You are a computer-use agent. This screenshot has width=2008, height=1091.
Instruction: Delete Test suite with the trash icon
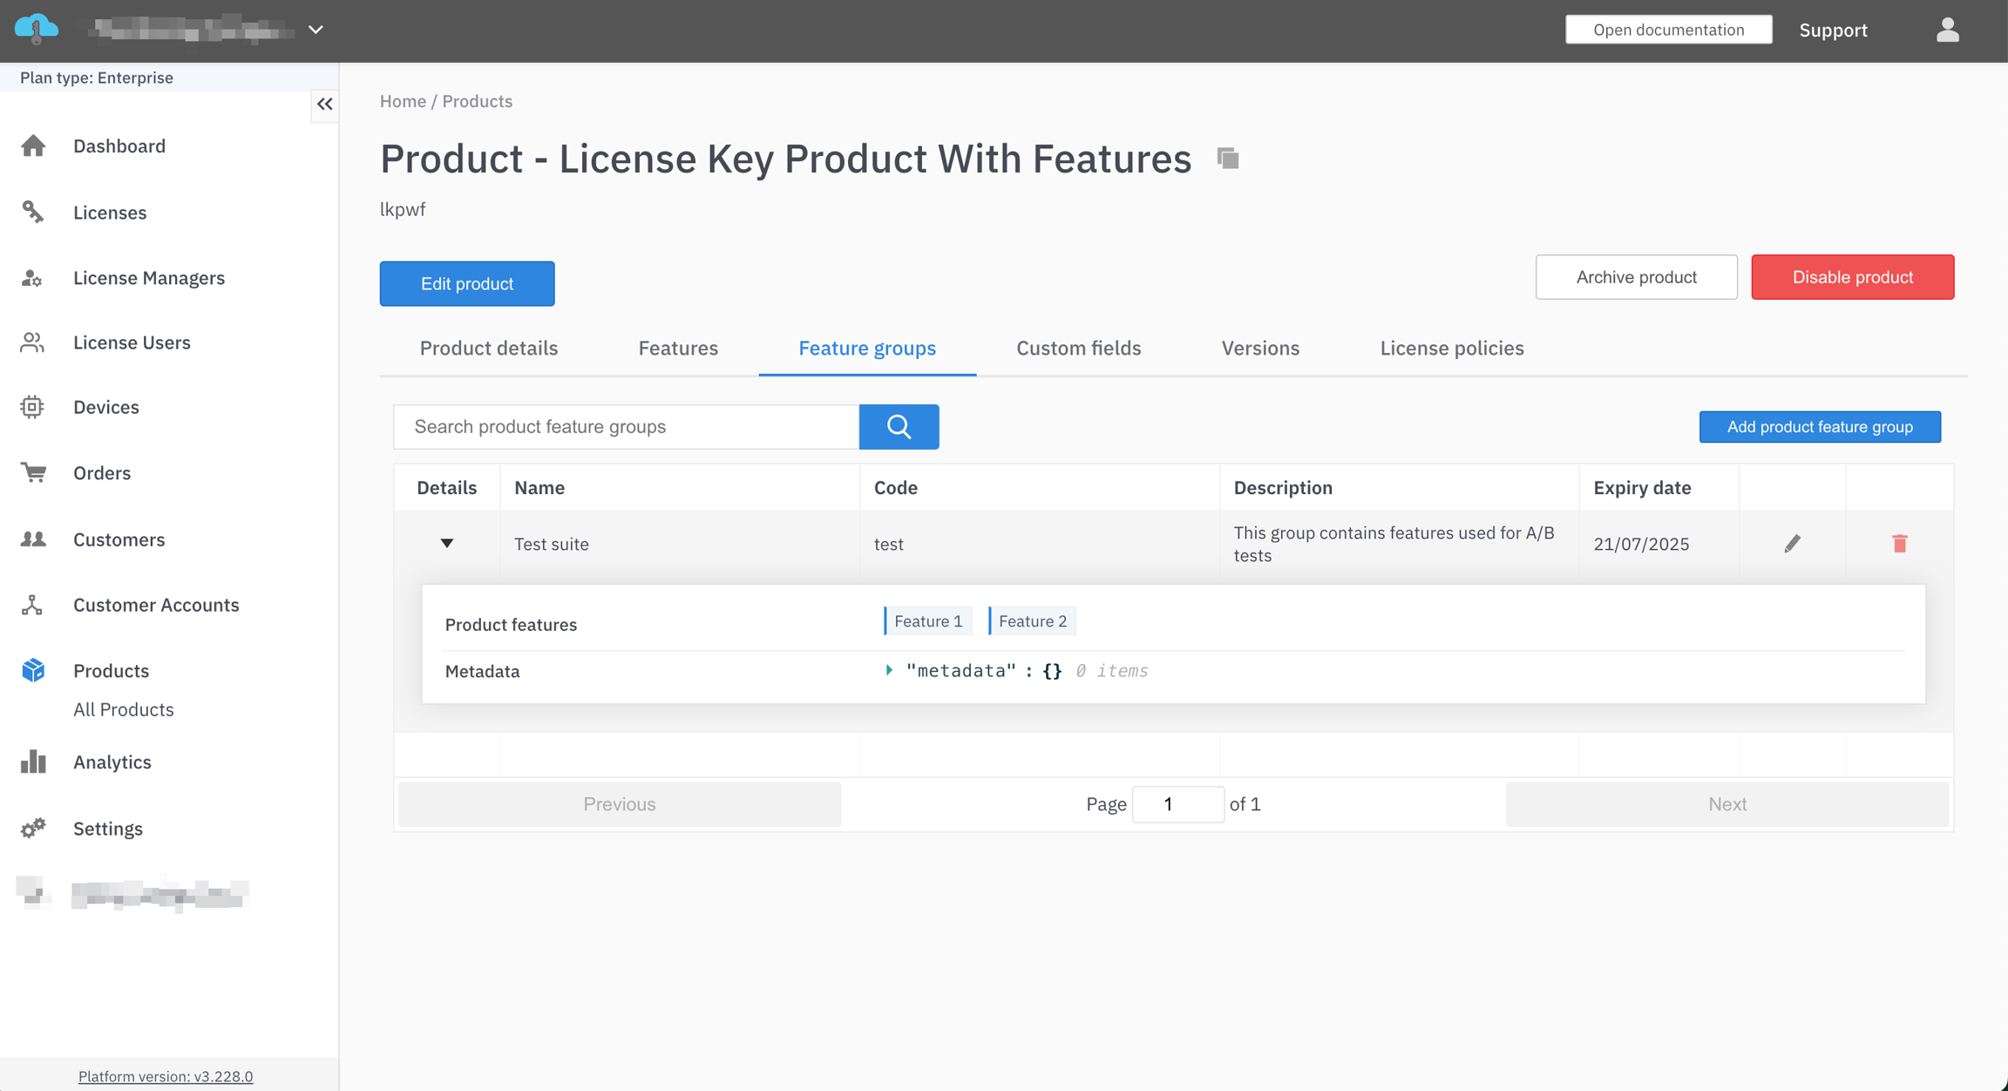pyautogui.click(x=1900, y=544)
